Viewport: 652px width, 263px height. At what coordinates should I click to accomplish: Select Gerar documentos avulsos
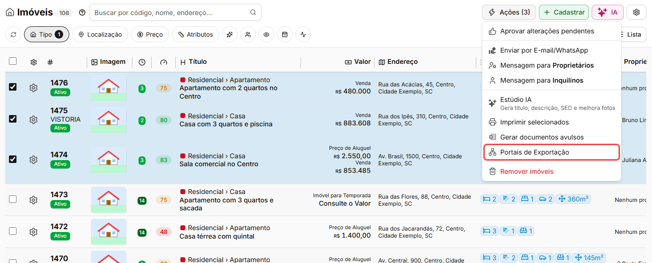click(x=552, y=137)
